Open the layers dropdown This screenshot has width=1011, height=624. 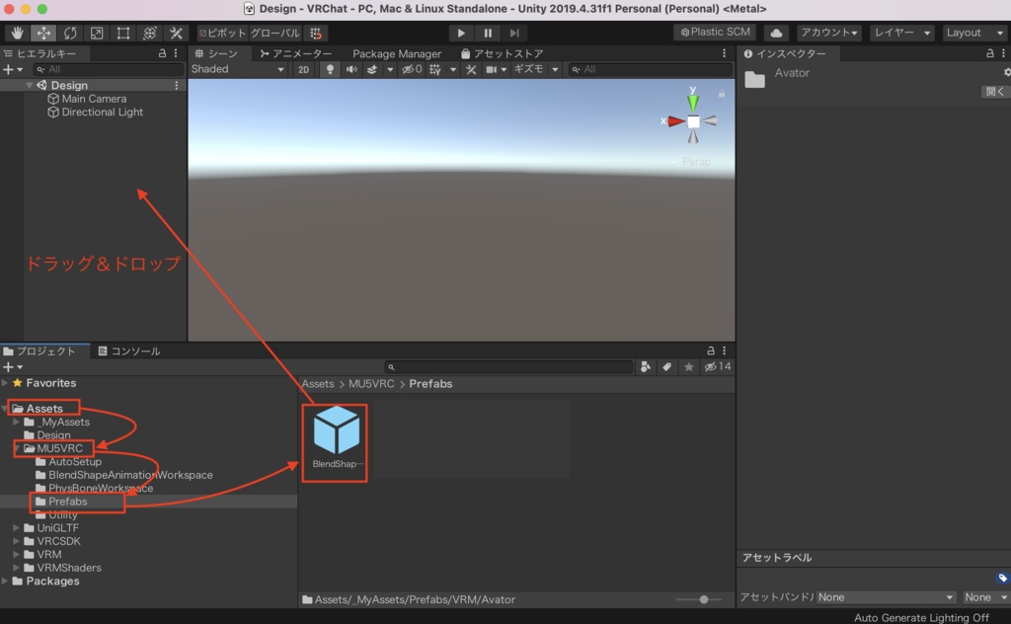(x=902, y=33)
